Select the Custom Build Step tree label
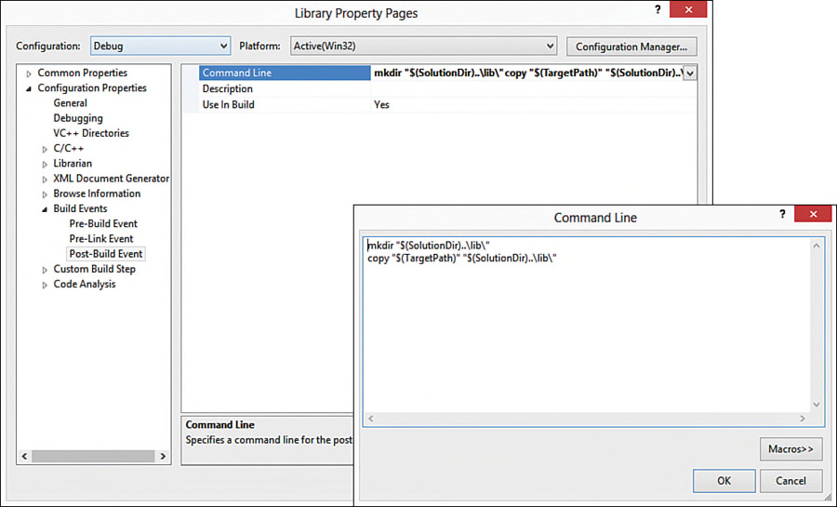The height and width of the screenshot is (507, 837). click(x=95, y=269)
